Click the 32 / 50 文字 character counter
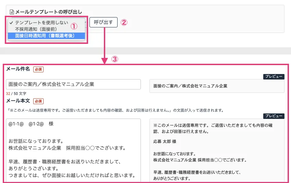The height and width of the screenshot is (183, 291). 16,93
